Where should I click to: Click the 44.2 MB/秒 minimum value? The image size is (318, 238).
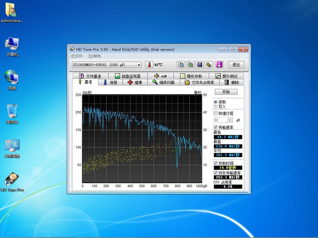click(228, 137)
